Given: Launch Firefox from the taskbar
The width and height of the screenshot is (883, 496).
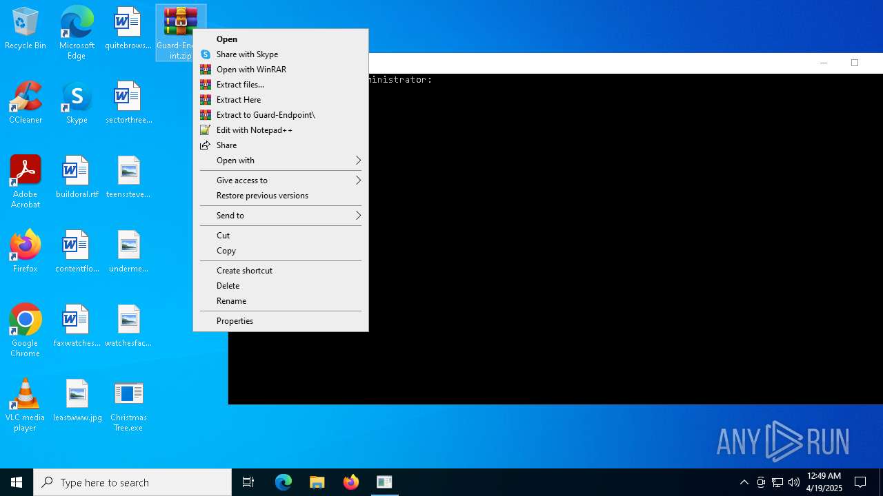Looking at the screenshot, I should (x=350, y=482).
